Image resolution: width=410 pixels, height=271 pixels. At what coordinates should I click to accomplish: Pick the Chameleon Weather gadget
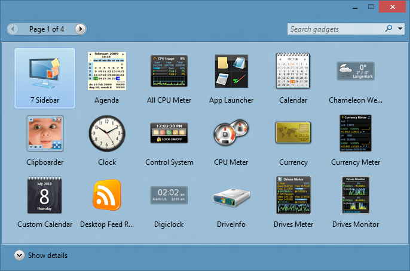(x=356, y=72)
